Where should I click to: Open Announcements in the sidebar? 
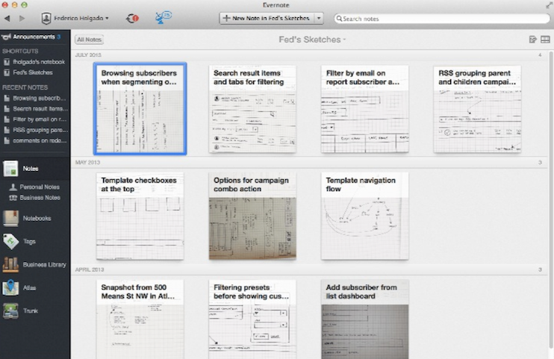click(x=34, y=37)
